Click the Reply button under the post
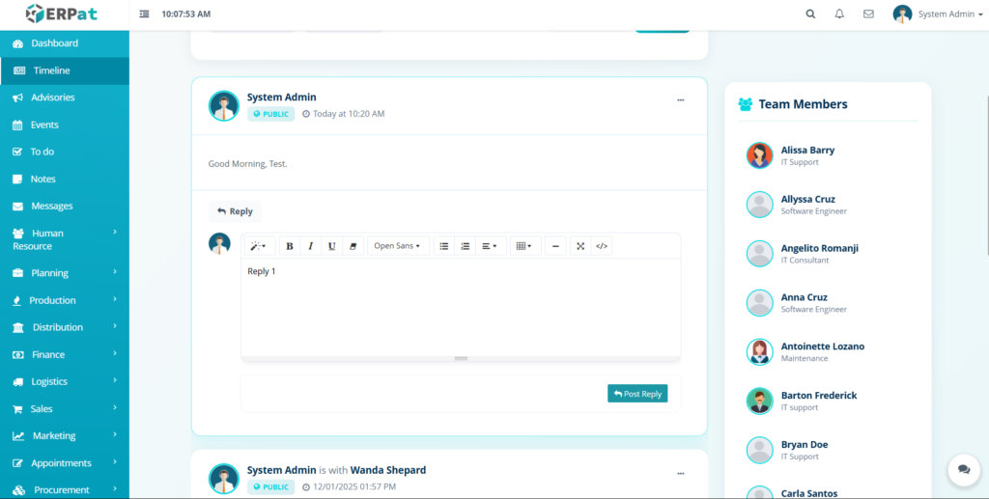This screenshot has width=989, height=499. pos(235,211)
